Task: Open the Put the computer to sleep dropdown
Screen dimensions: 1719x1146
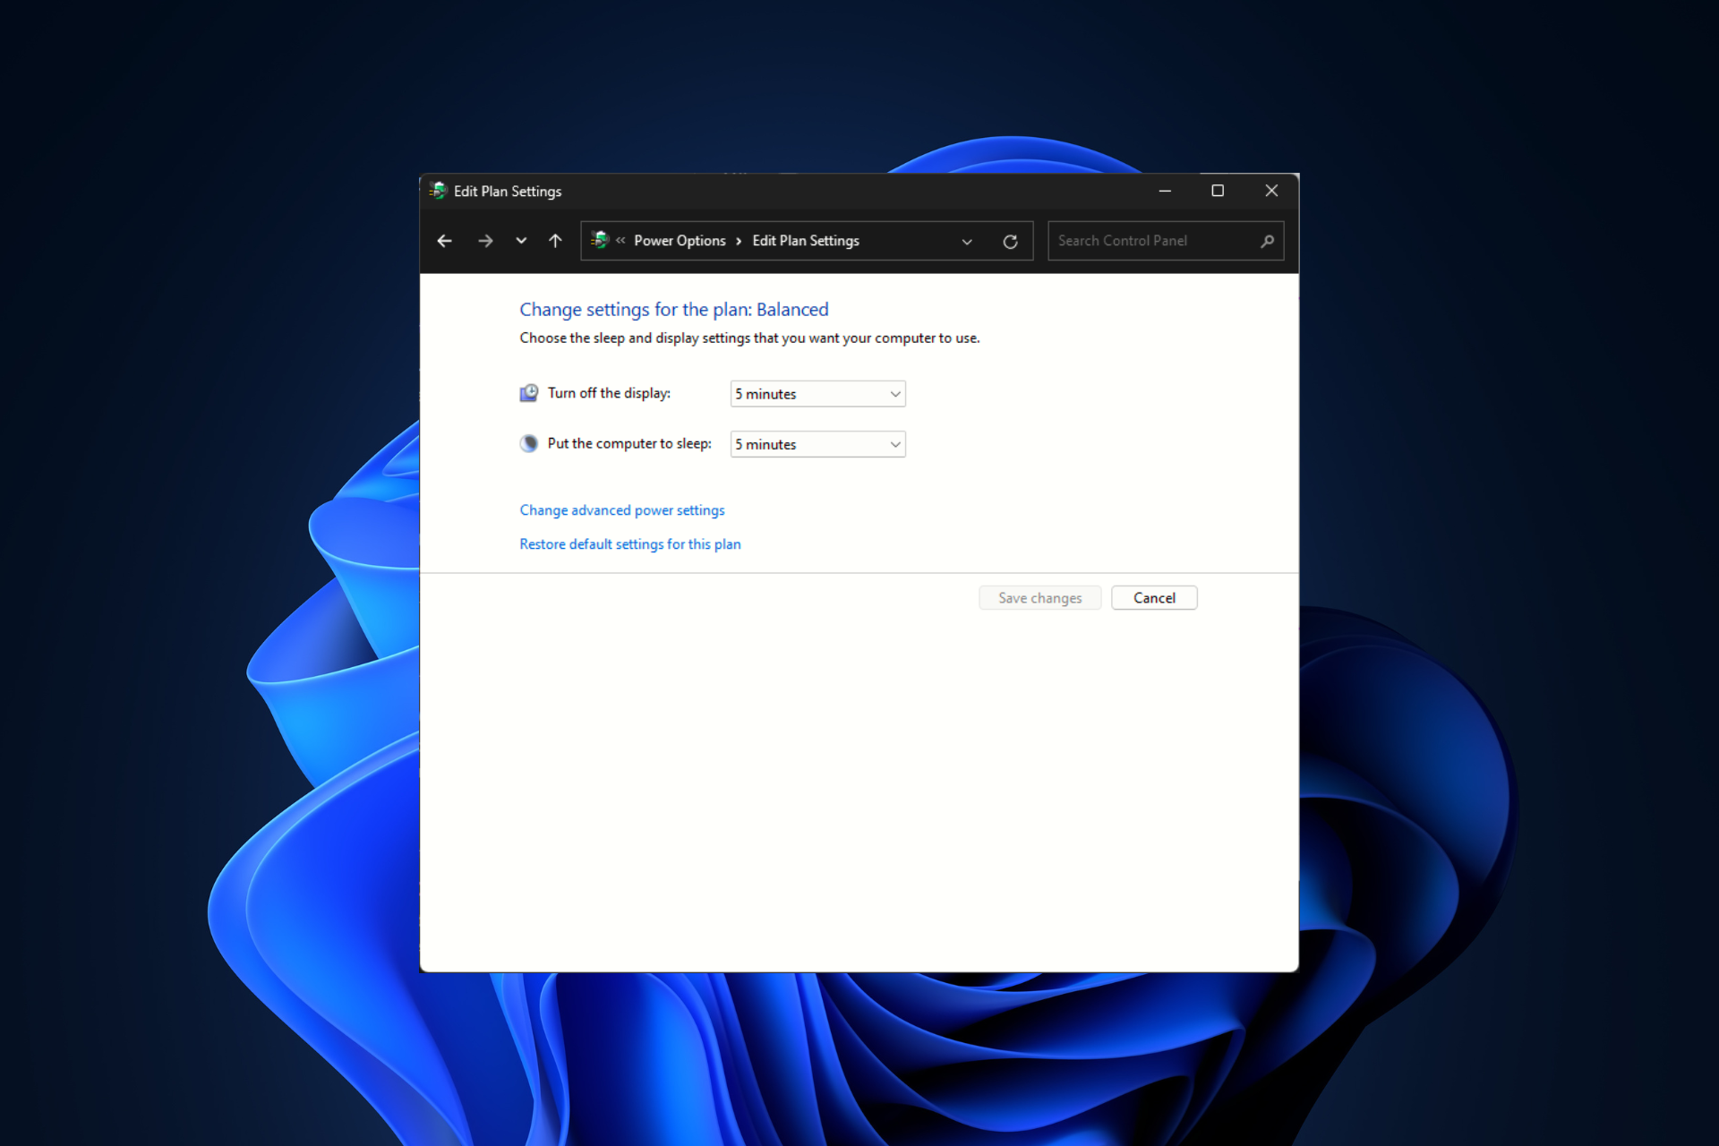Action: click(817, 444)
